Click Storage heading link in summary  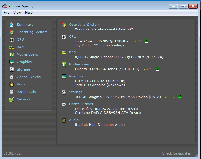(x=76, y=92)
